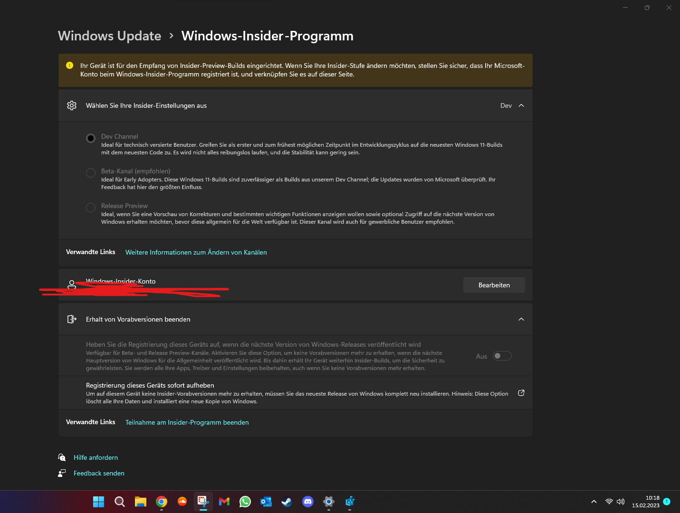Open Weitere Informationen zum Ändern von Kanälen
Viewport: 680px width, 513px height.
(x=196, y=252)
